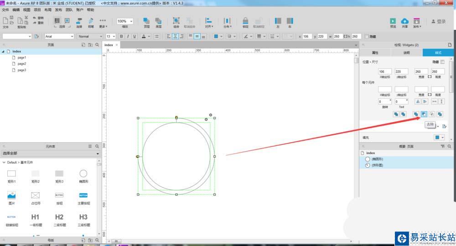Viewport: 456px width, 246px height.
Task: Select the 图片 image widget
Action: point(12,198)
